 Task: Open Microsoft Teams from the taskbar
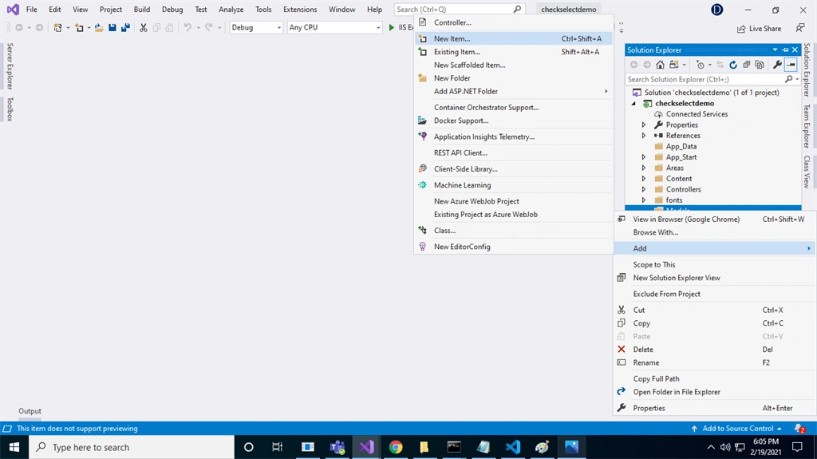(337, 447)
